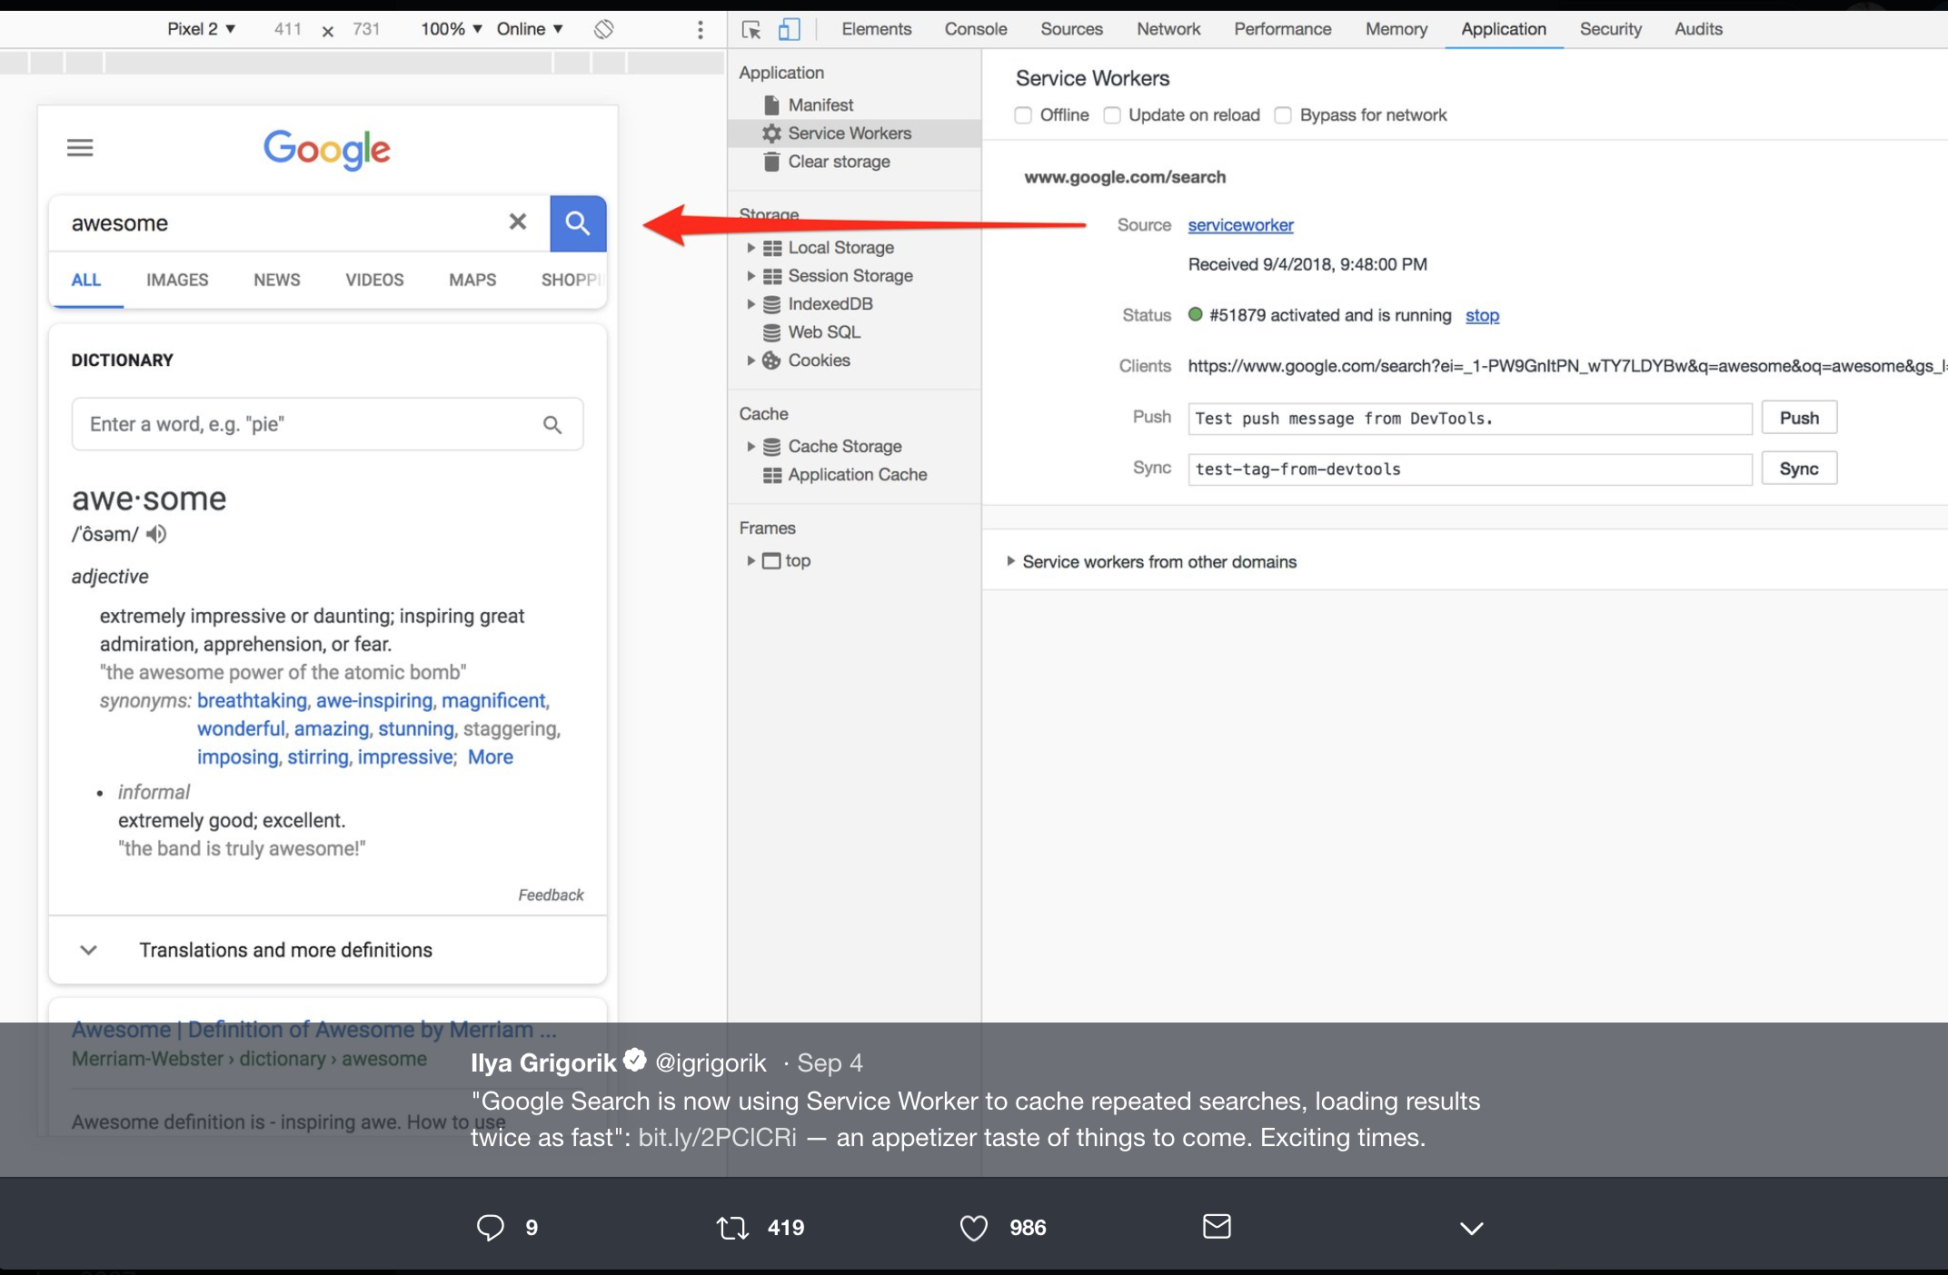Click the blue Google search button
1948x1275 pixels.
tap(578, 223)
